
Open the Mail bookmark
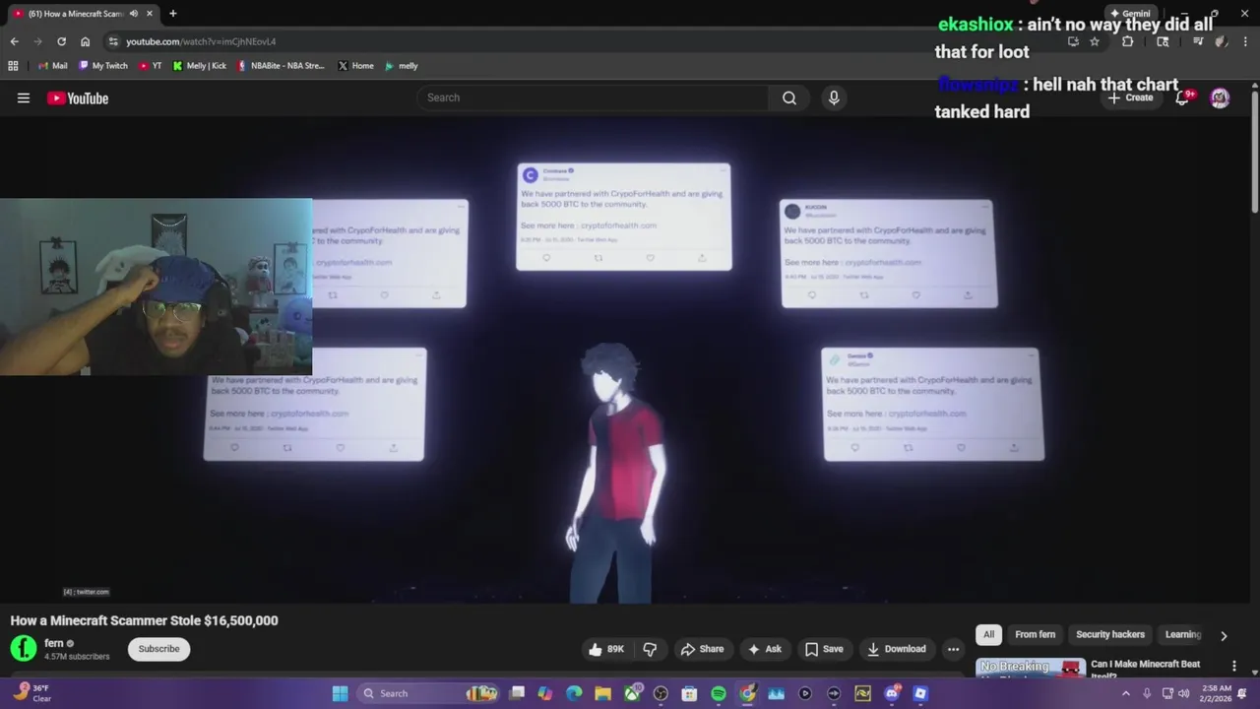(52, 66)
